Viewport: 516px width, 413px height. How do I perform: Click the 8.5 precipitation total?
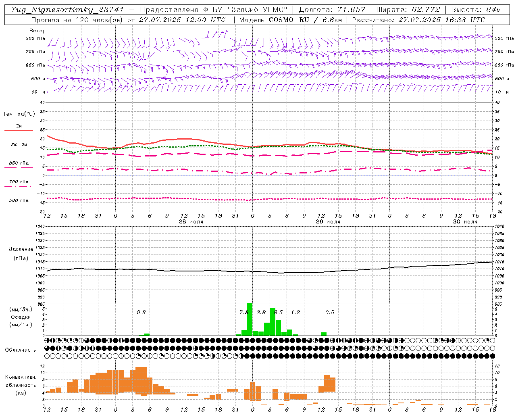click(x=279, y=313)
